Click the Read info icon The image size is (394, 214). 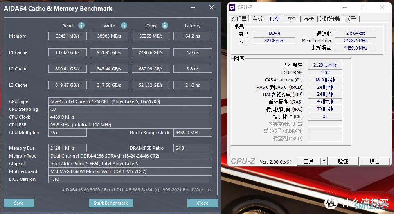pos(81,25)
